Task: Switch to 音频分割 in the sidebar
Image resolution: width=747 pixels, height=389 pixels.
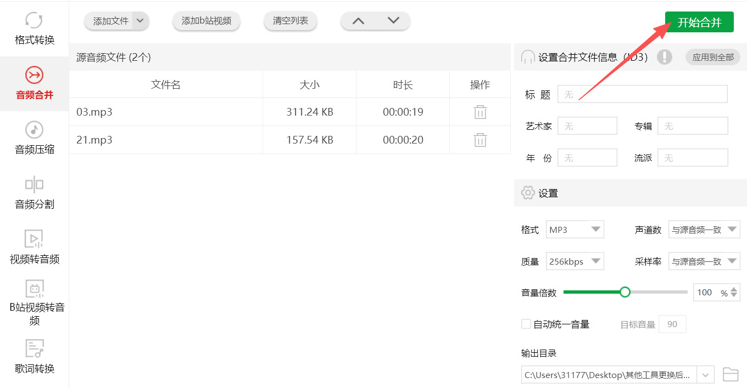Action: tap(34, 193)
